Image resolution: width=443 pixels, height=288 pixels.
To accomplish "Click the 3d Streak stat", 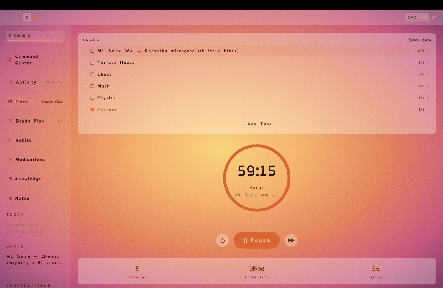I will click(376, 271).
